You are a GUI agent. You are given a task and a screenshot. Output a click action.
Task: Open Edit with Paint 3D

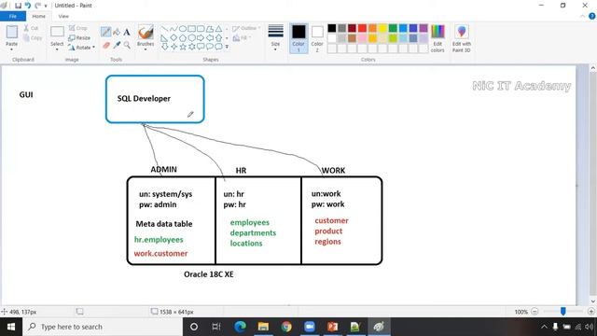(462, 38)
